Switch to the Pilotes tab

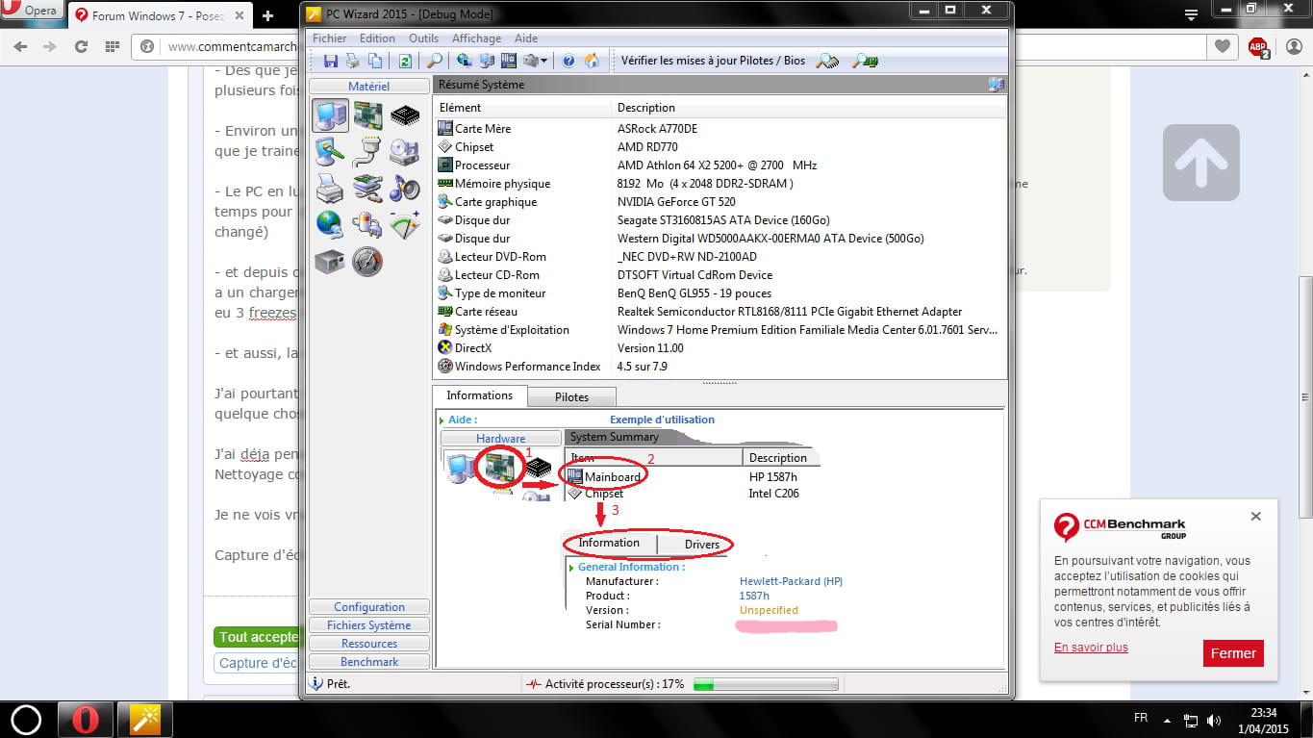pos(571,396)
